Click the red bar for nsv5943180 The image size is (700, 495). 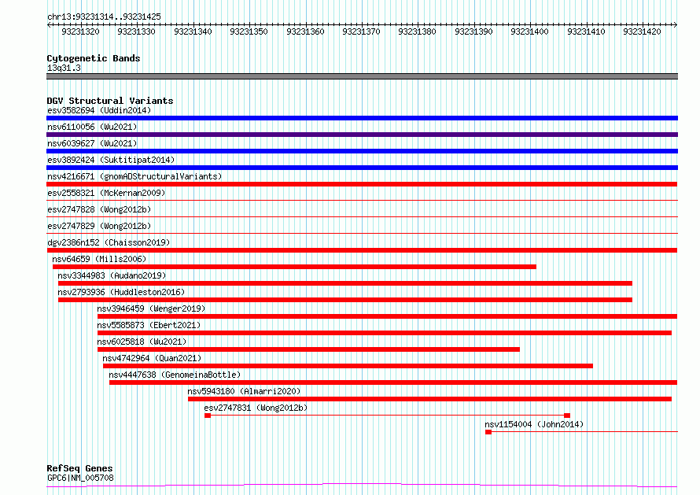point(429,399)
